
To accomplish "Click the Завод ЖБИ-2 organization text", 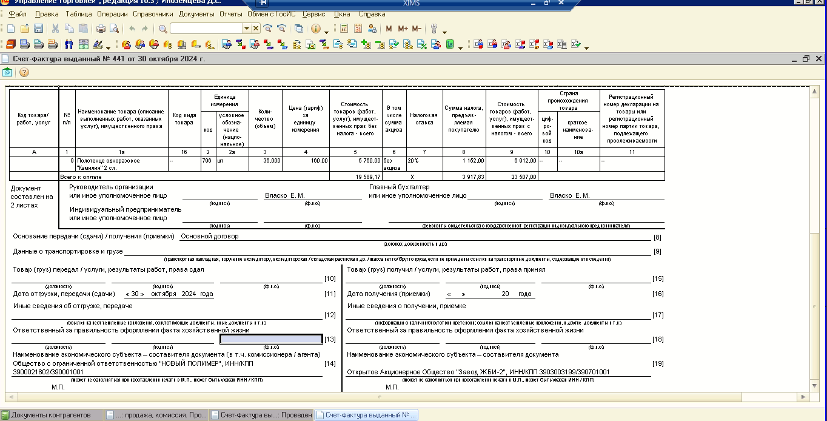I will click(x=478, y=372).
